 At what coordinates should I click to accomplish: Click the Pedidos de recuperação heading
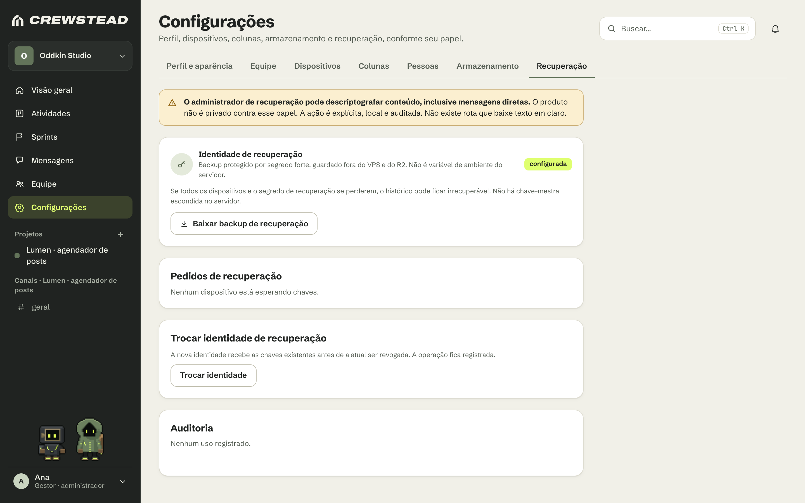(226, 276)
